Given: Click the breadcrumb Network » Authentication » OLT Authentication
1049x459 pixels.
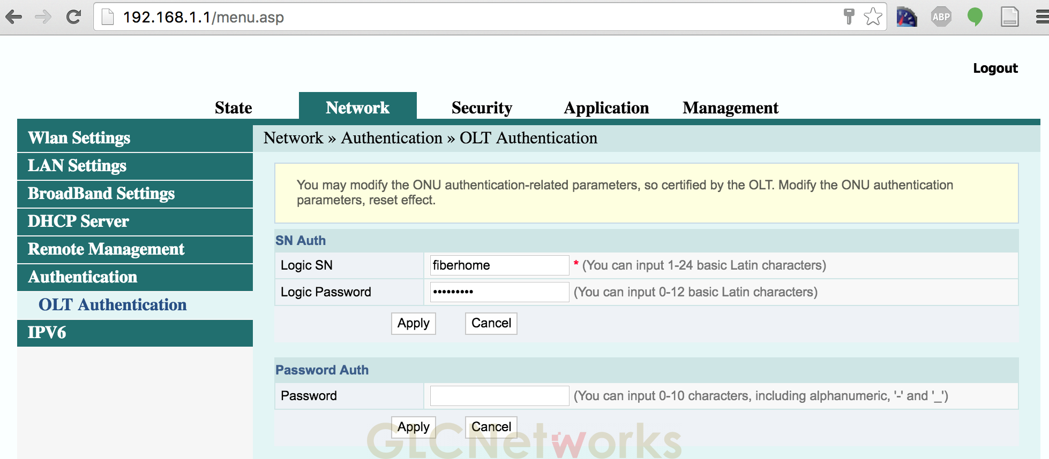Looking at the screenshot, I should (x=430, y=138).
